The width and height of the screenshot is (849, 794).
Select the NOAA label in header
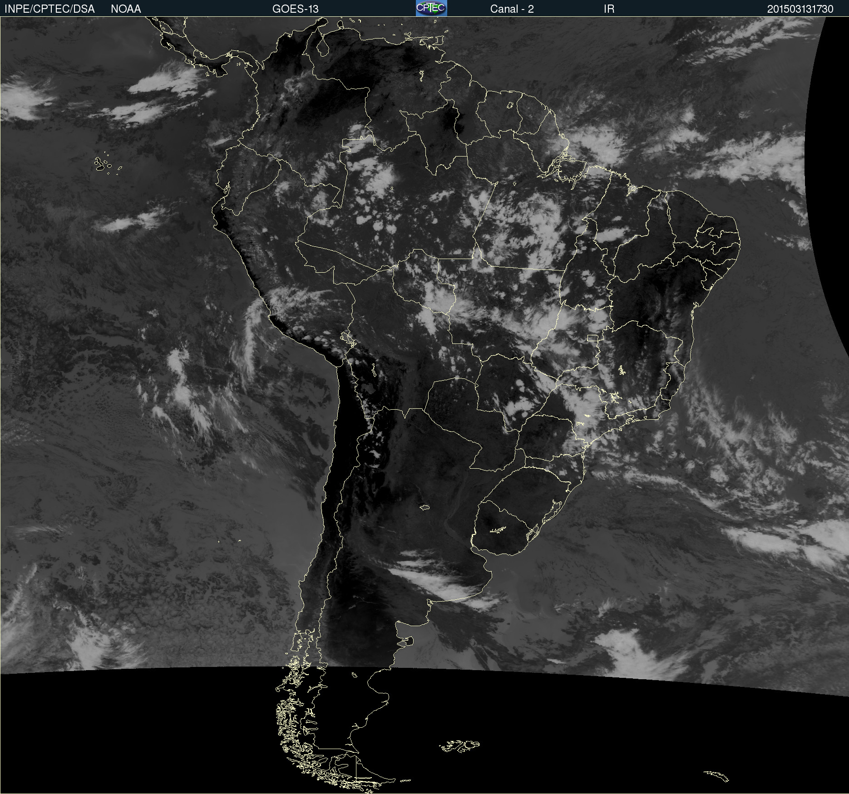[126, 9]
